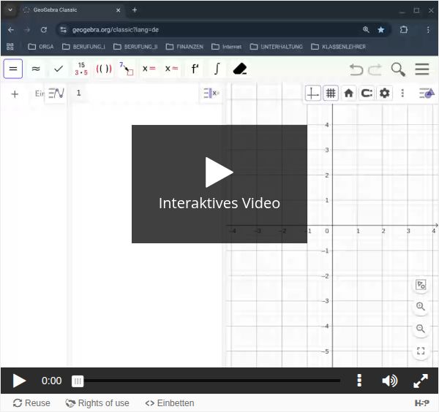
Task: Open the GeoGebra search magnifier
Action: (x=398, y=69)
